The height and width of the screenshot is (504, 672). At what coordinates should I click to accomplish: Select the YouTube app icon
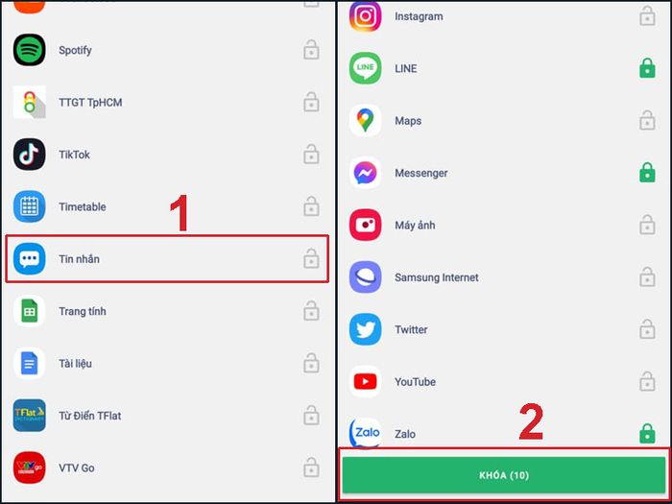tap(365, 381)
